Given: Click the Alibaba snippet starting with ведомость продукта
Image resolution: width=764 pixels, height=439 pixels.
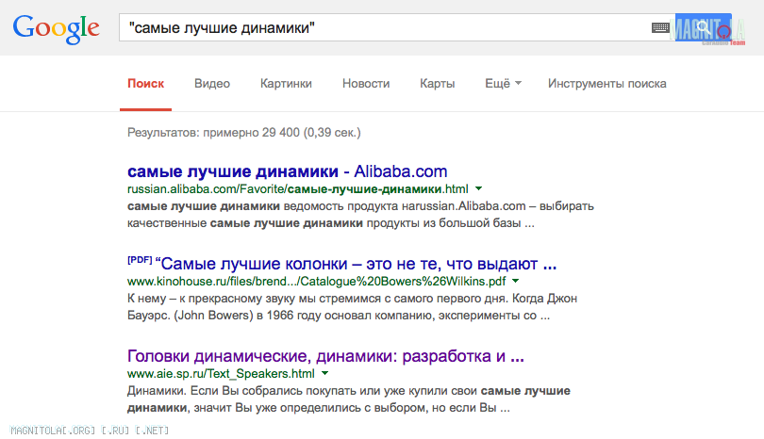Looking at the screenshot, I should 360,215.
